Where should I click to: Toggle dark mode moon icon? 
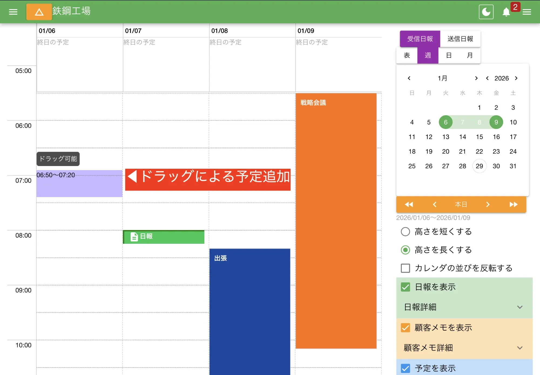tap(486, 12)
